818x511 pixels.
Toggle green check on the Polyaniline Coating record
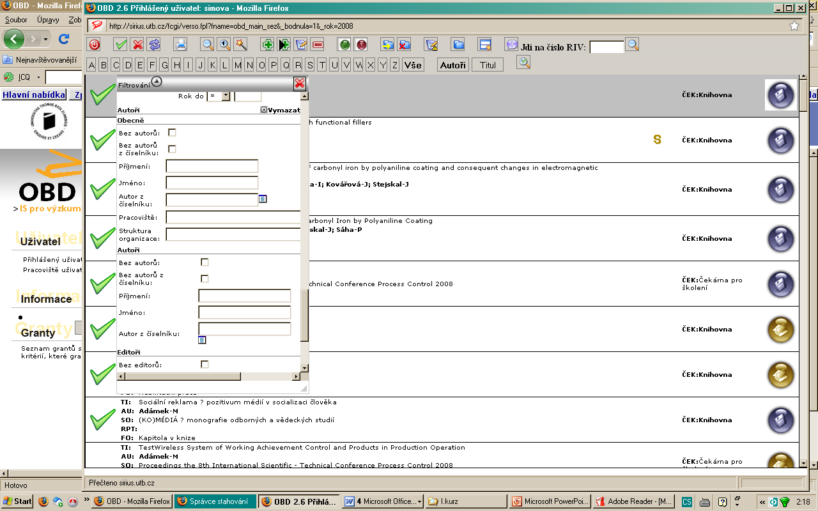(102, 239)
